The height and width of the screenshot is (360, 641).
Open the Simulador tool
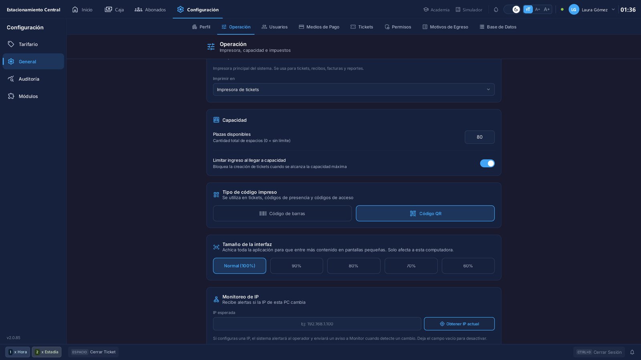[x=469, y=10]
